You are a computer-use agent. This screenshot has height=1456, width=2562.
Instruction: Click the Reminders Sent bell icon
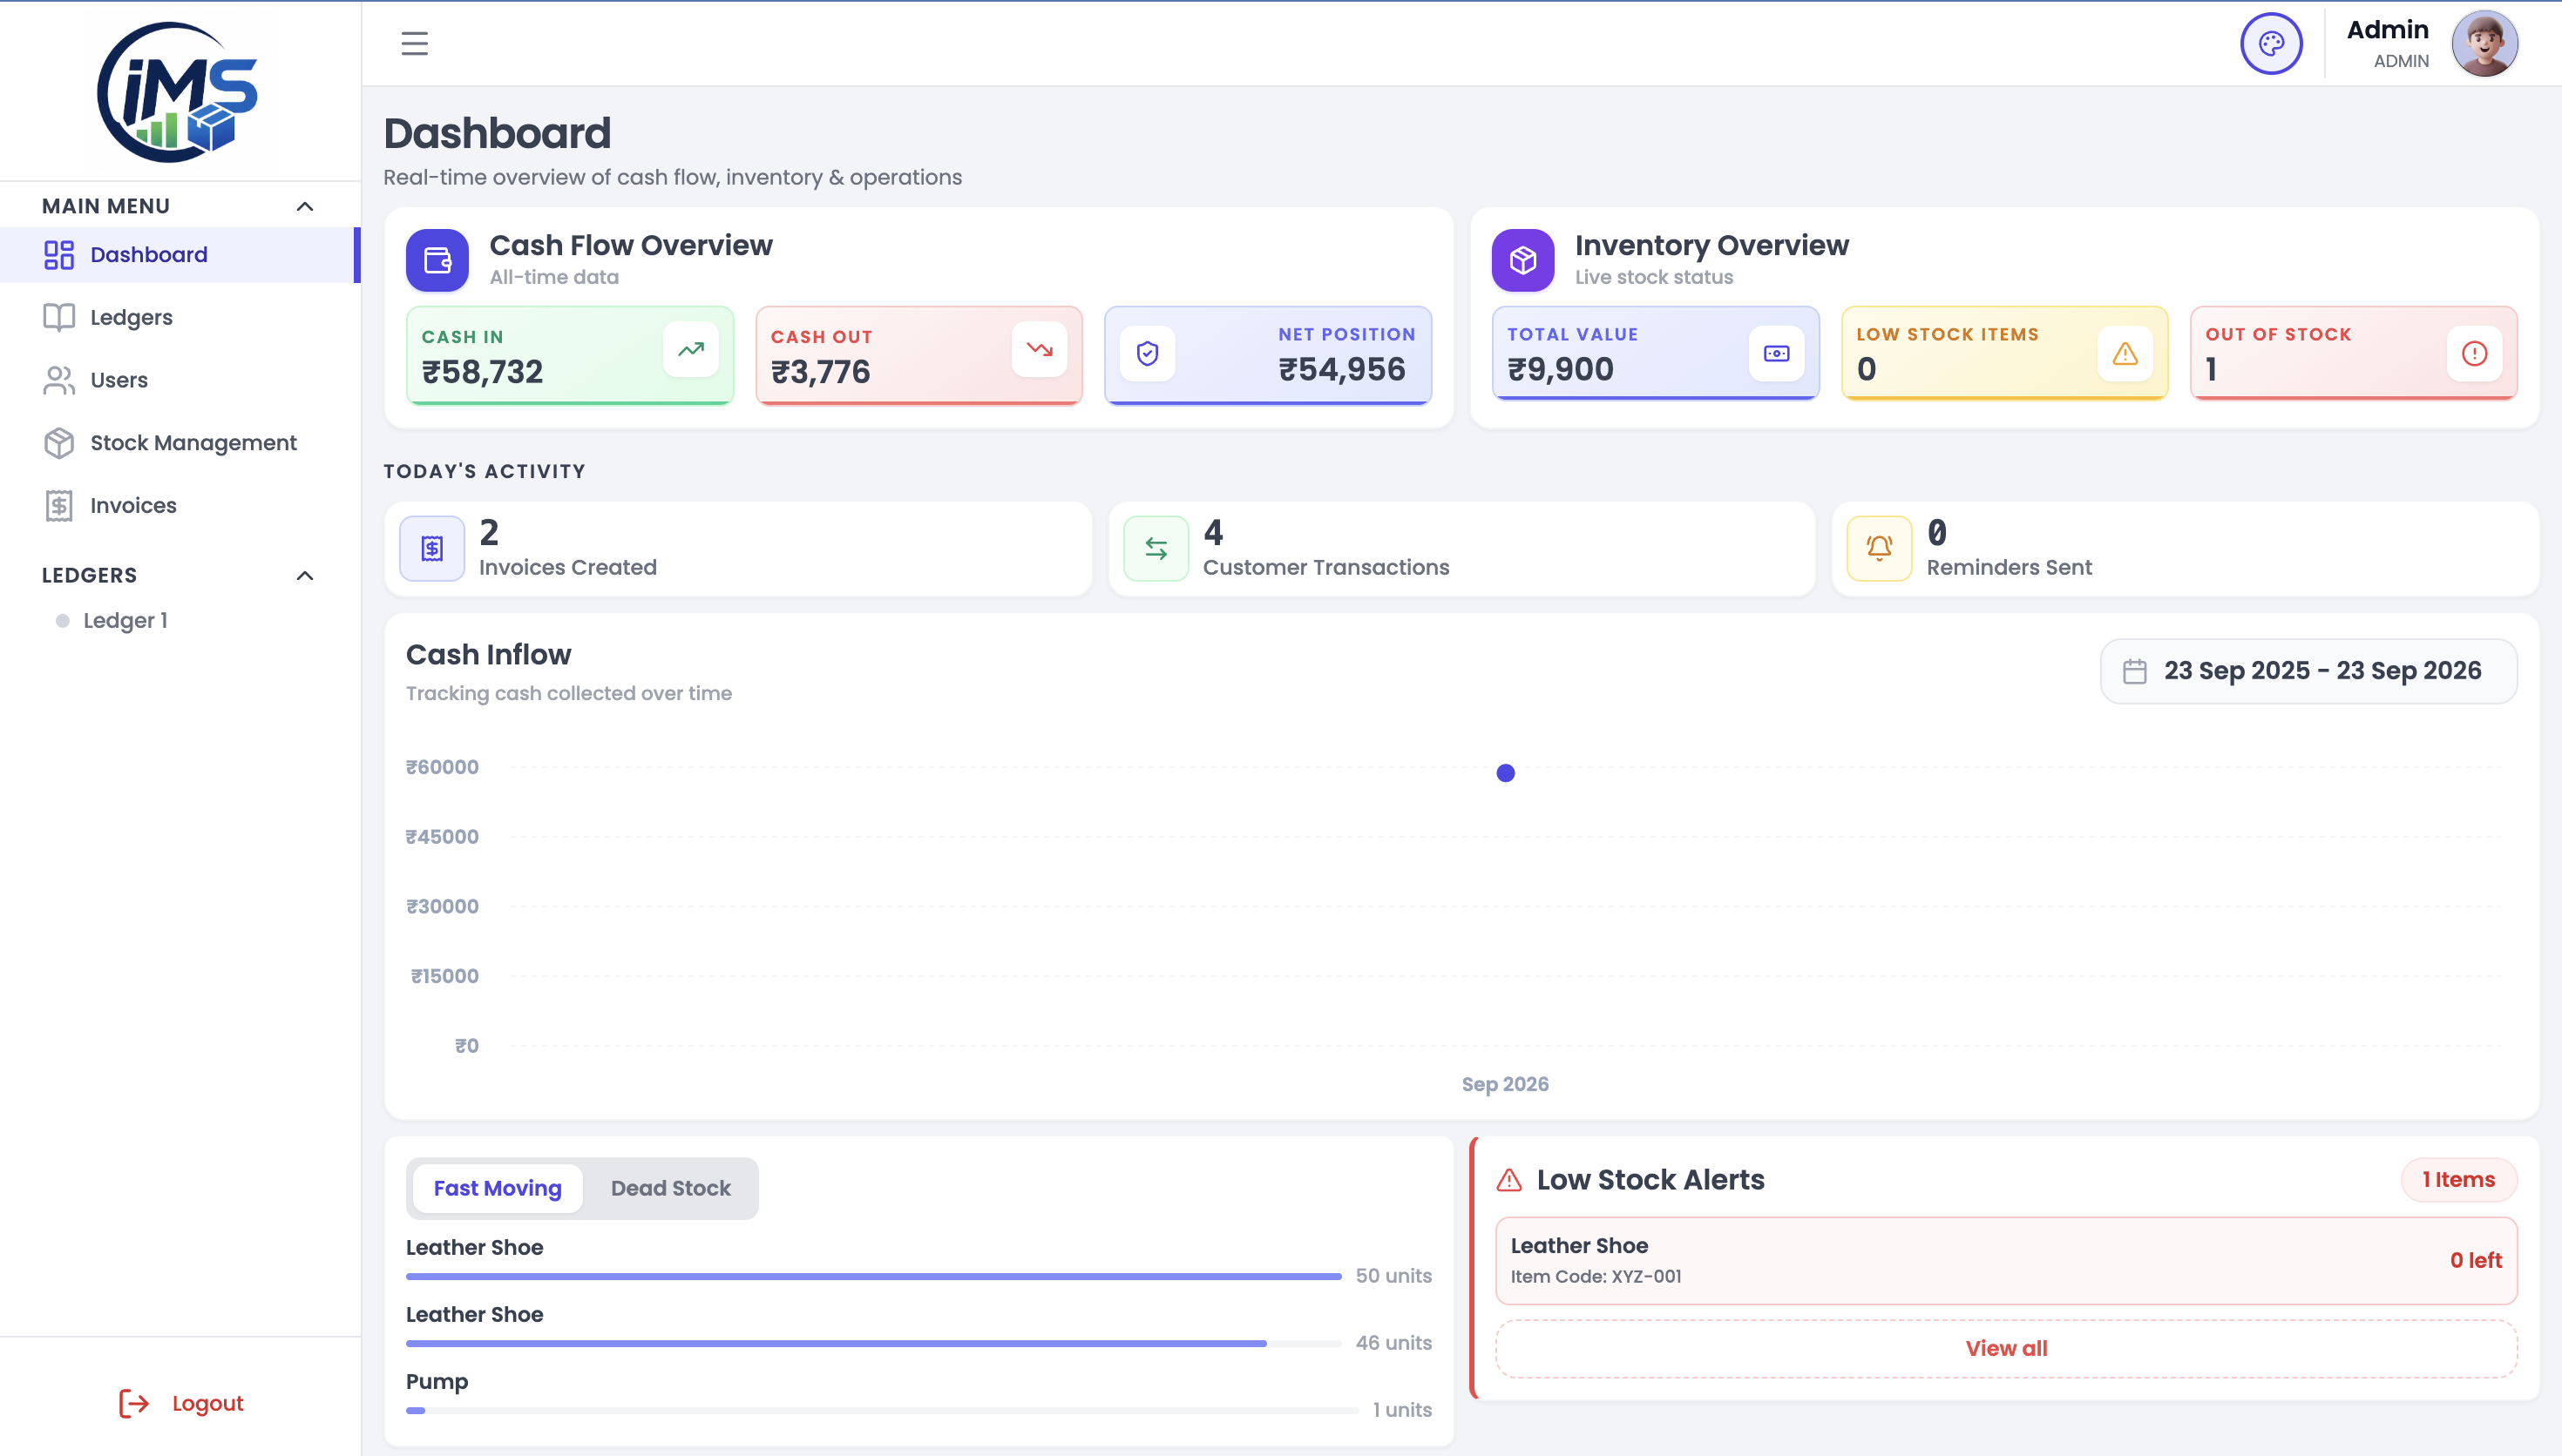1880,548
